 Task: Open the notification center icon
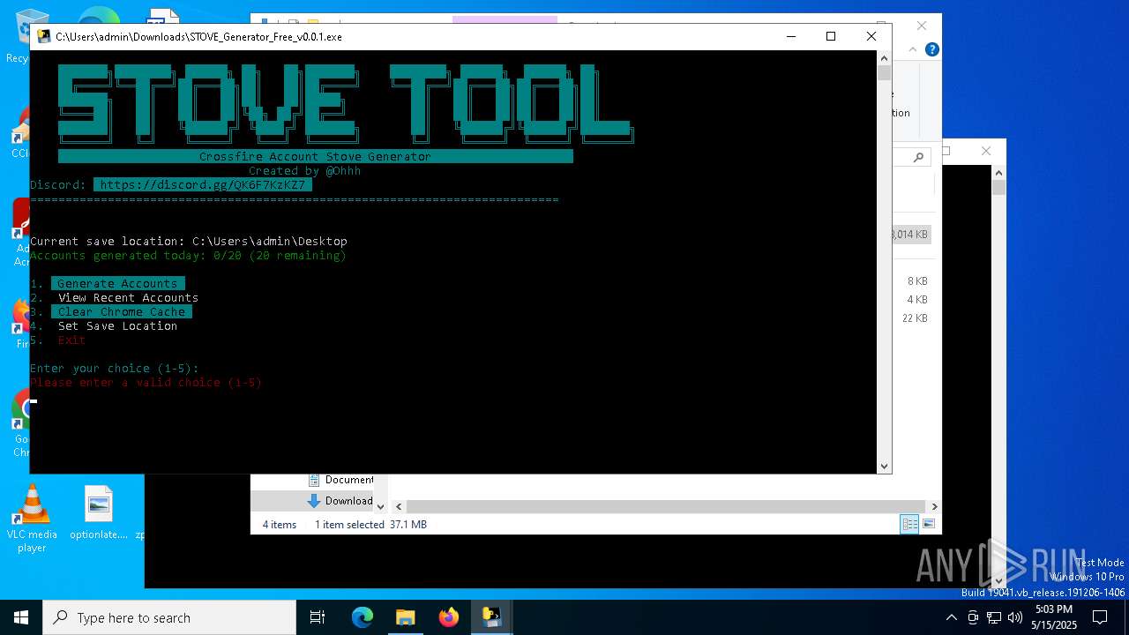click(x=1100, y=617)
